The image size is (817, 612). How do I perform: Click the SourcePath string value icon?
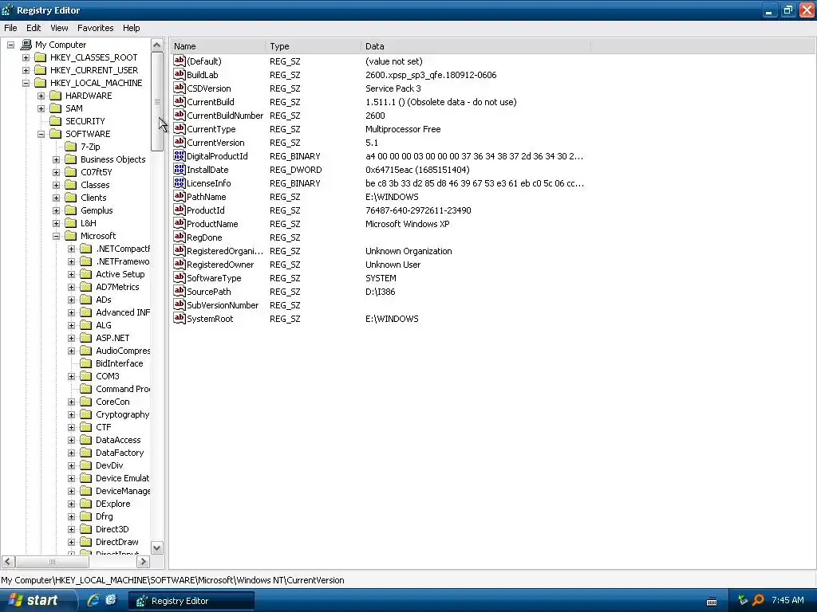click(180, 291)
